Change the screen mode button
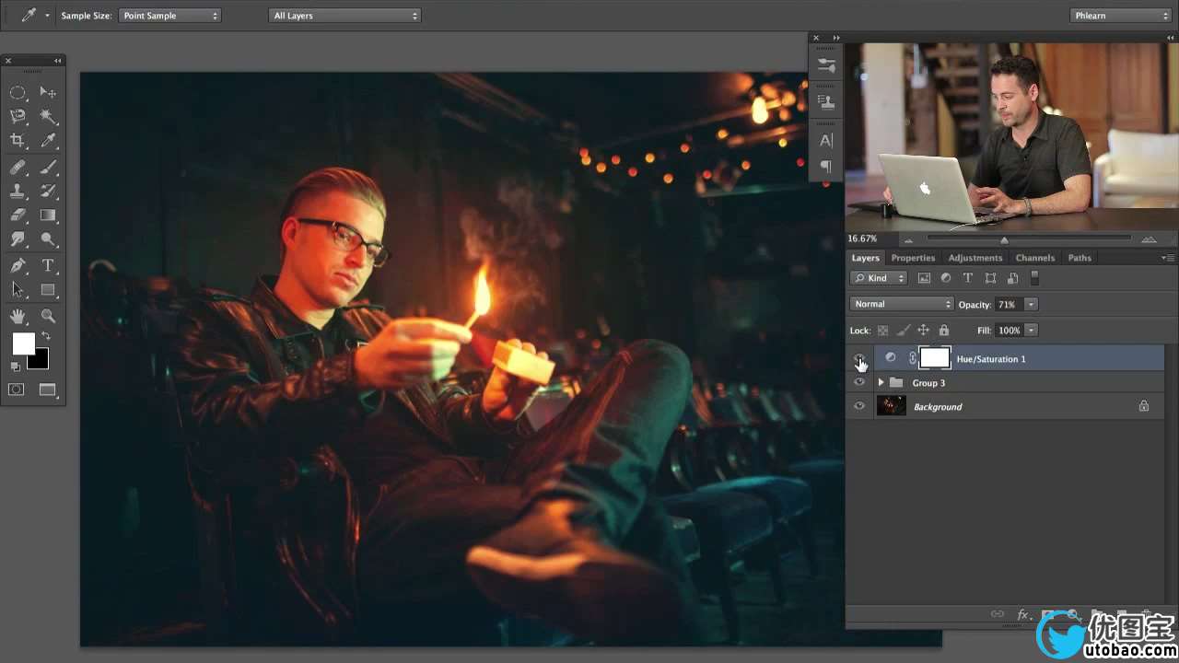Viewport: 1179px width, 663px height. click(48, 390)
